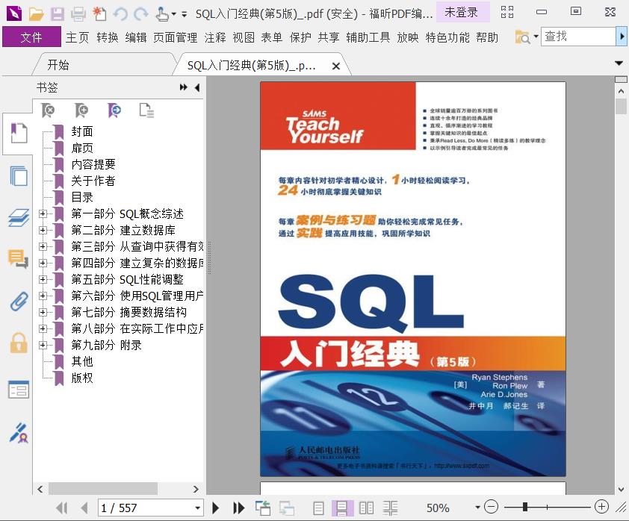This screenshot has height=521, width=629.
Task: Open the Layers panel icon
Action: coord(19,218)
